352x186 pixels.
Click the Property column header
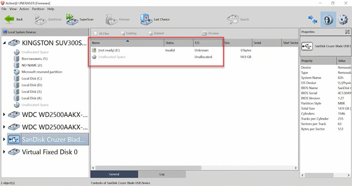[318, 61]
